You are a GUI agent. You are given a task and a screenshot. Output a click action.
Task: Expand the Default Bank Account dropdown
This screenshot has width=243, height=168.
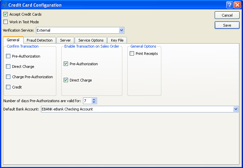click(236, 109)
